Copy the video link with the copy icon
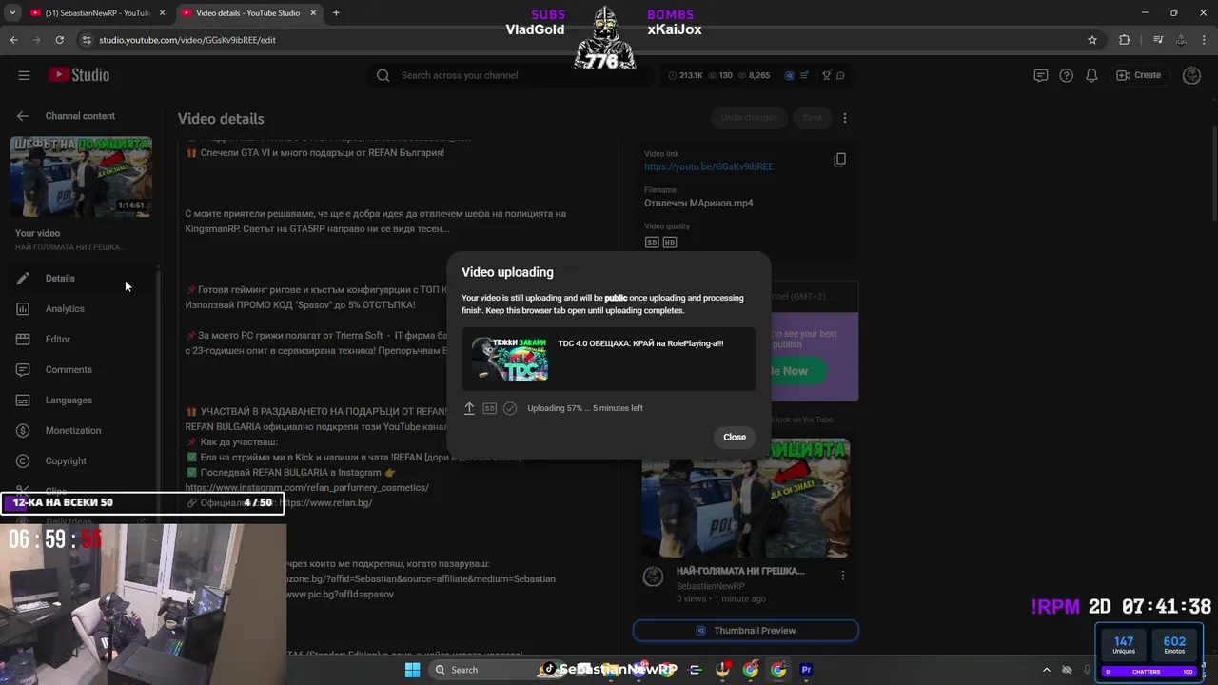This screenshot has width=1218, height=685. [839, 160]
